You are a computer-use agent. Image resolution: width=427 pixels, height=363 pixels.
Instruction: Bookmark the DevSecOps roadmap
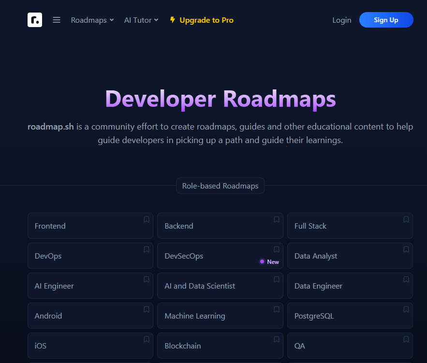[277, 249]
